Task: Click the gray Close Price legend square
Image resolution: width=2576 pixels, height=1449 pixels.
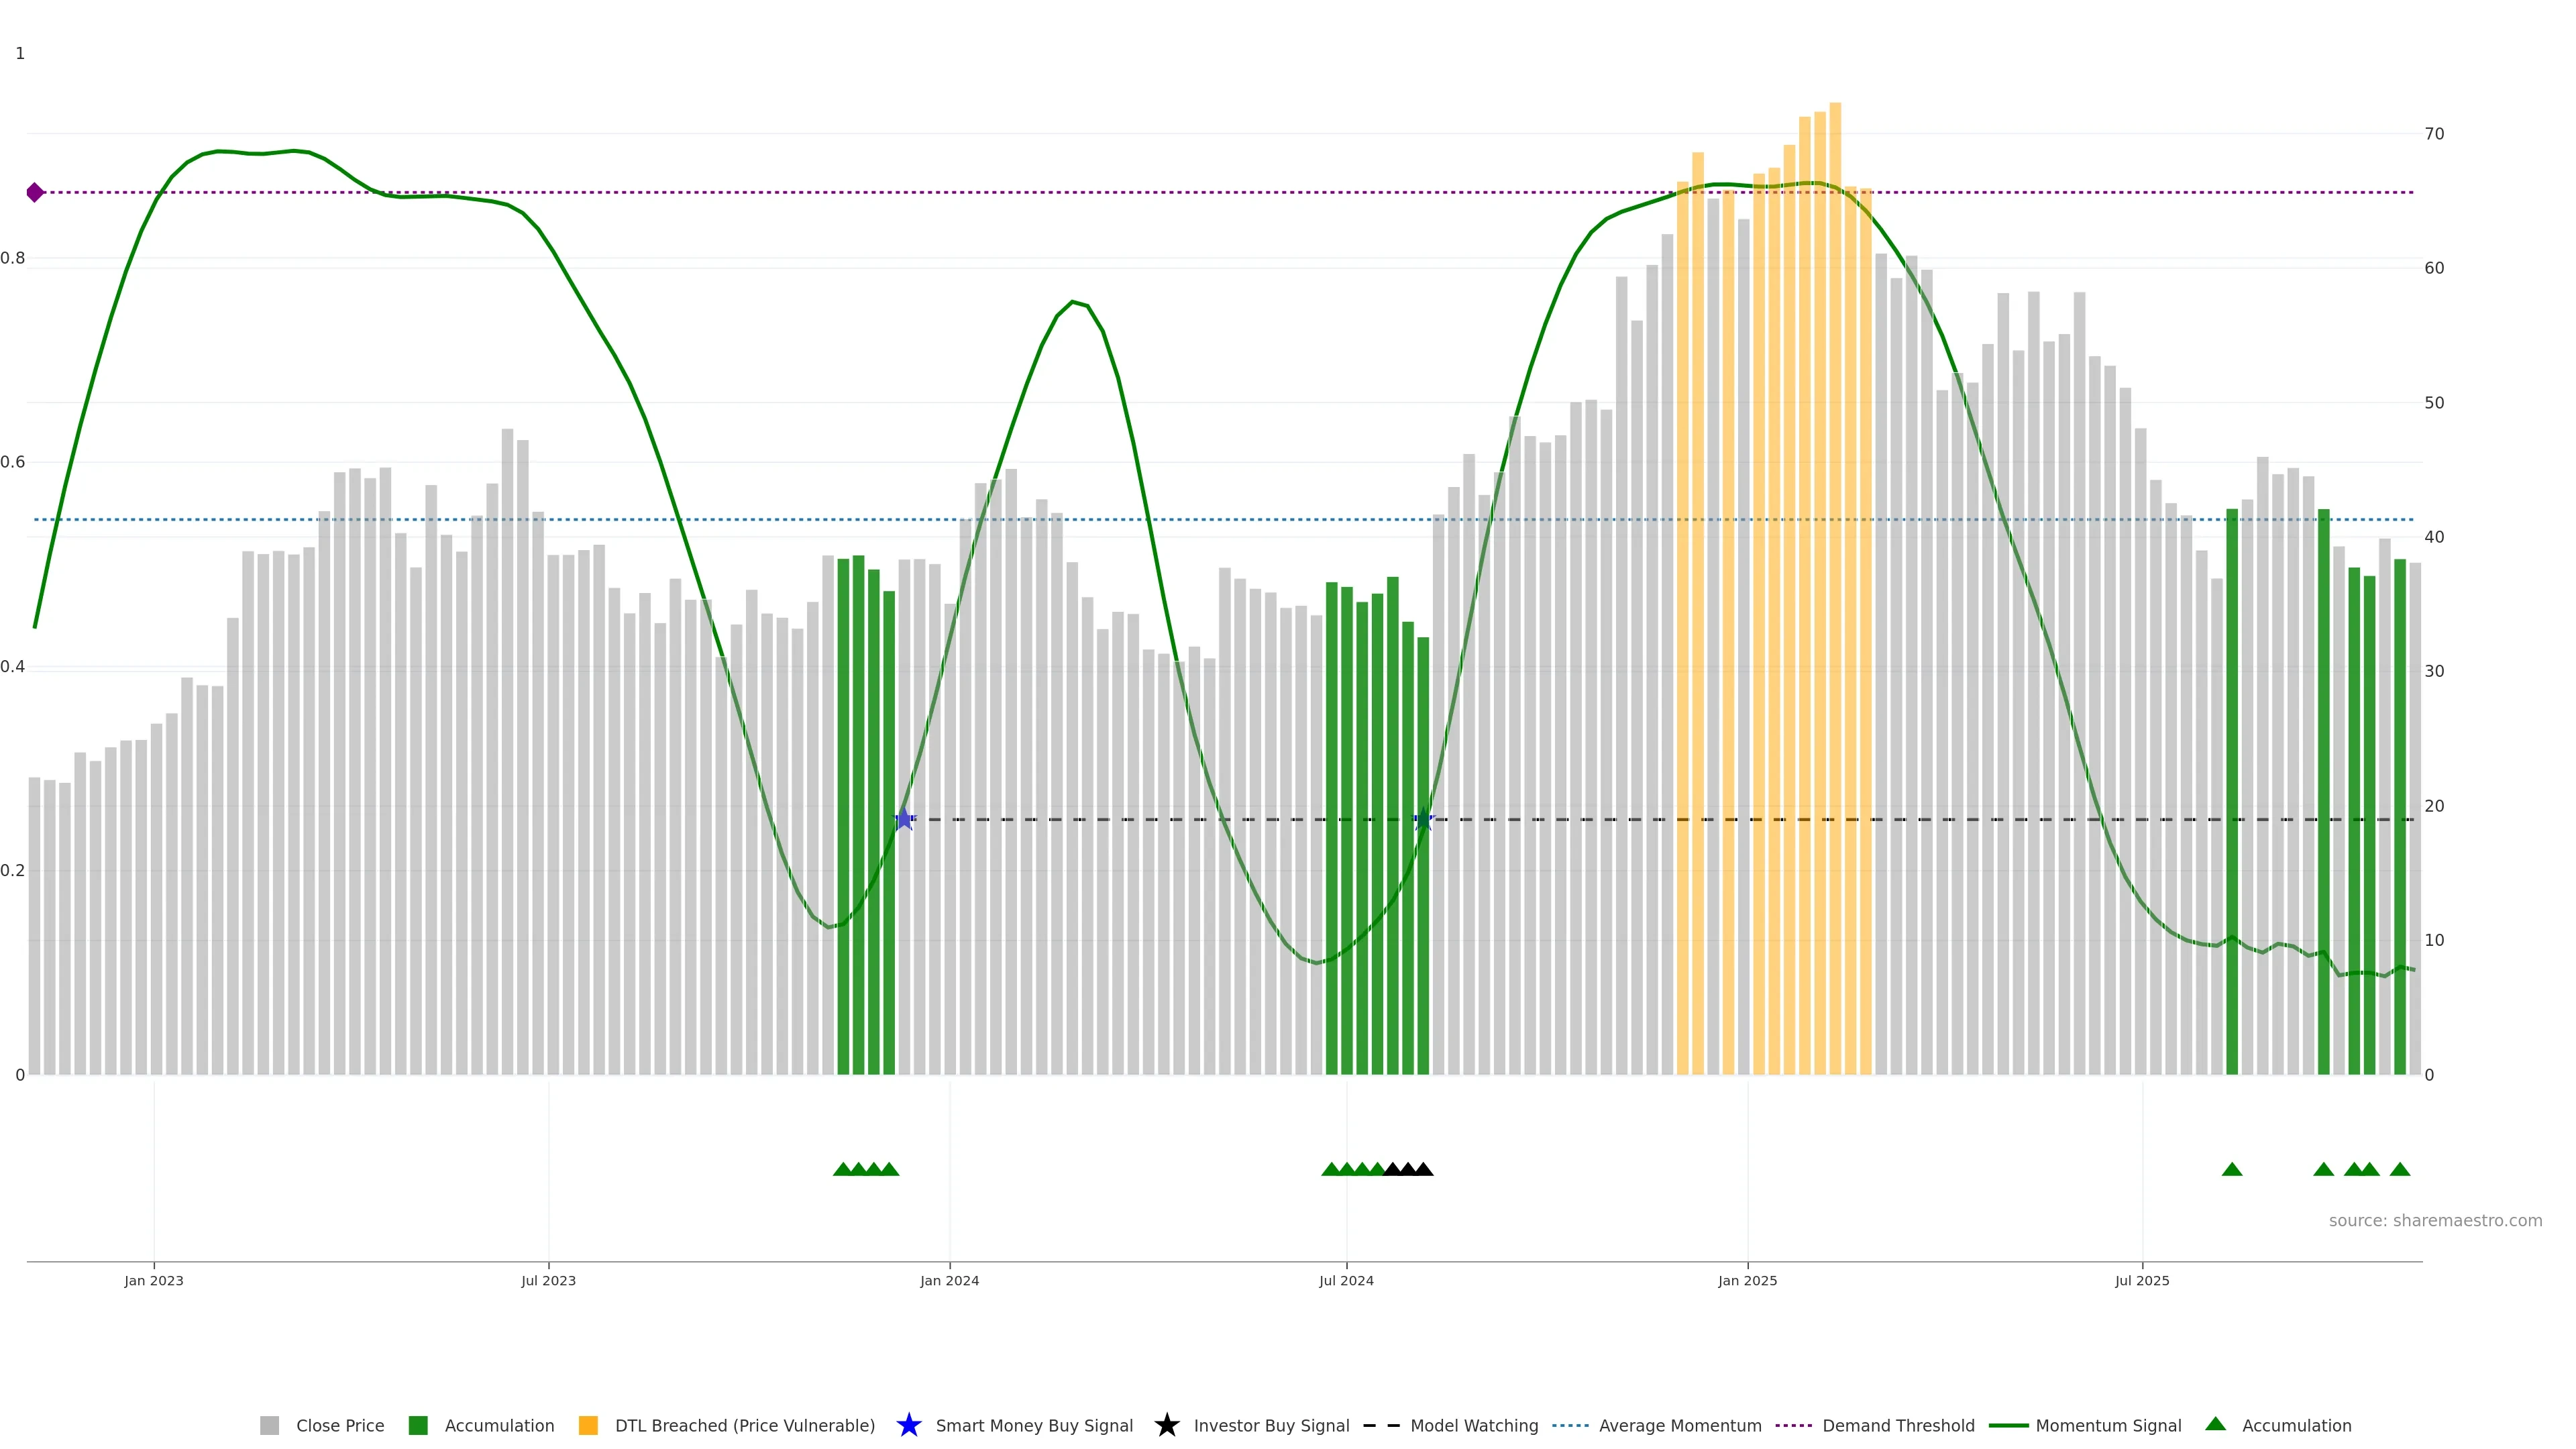Action: 269,1425
